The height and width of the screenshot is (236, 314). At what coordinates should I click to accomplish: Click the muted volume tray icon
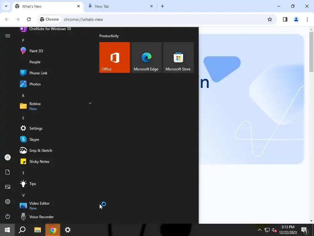(x=274, y=230)
